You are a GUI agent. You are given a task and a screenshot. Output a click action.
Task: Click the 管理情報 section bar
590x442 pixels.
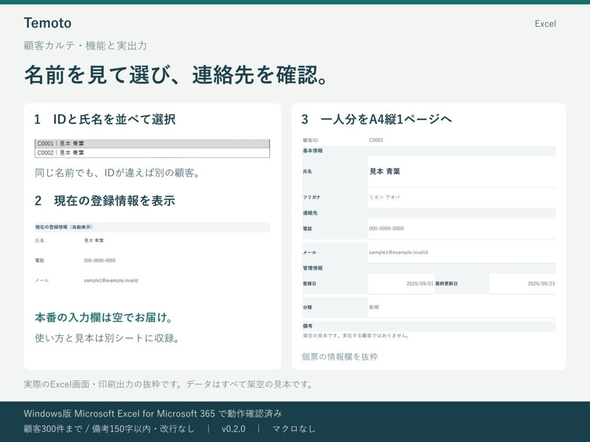(429, 268)
